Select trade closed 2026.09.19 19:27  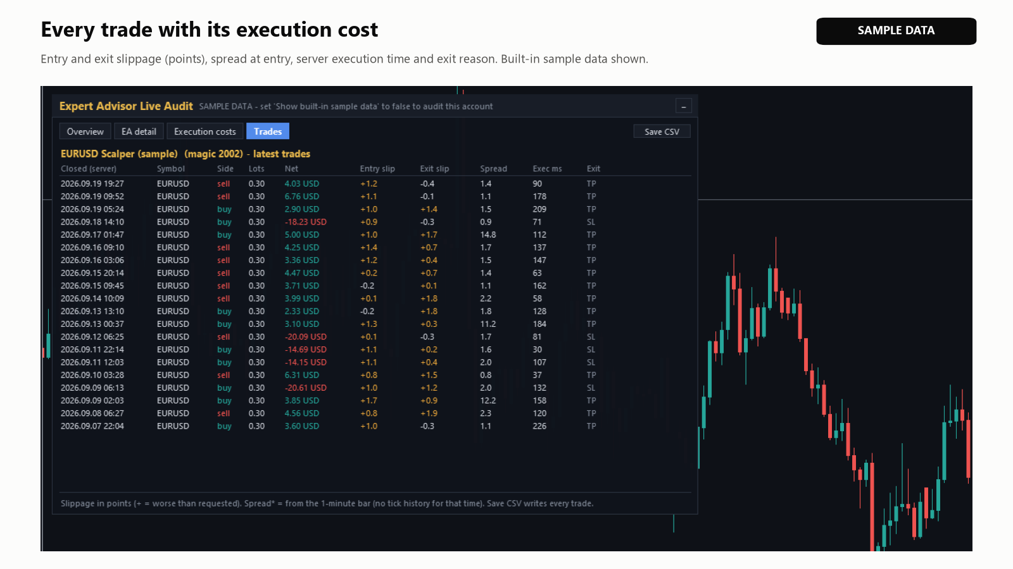375,184
